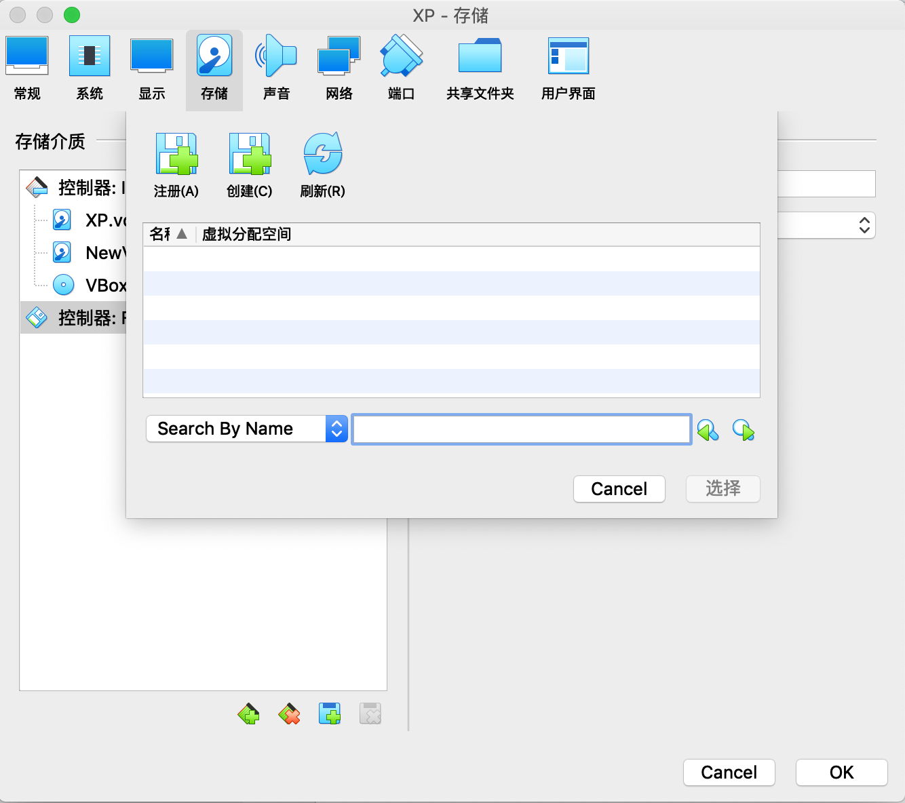The image size is (905, 803).
Task: Click the name text field behind dialog
Action: click(x=826, y=184)
